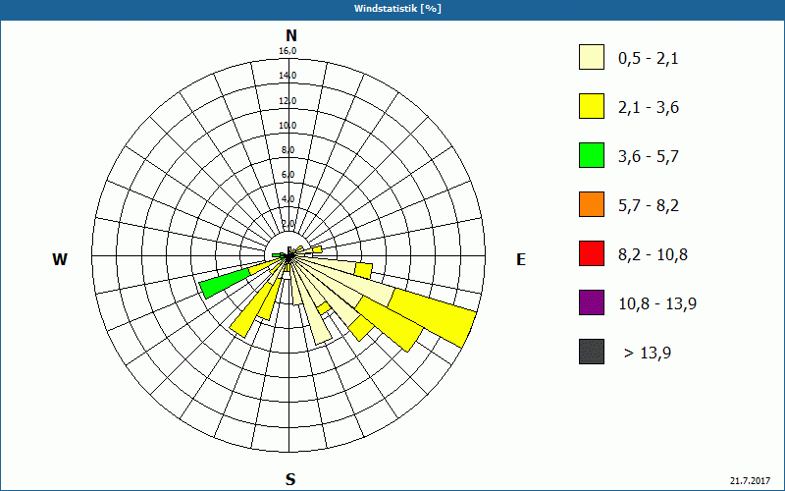The height and width of the screenshot is (491, 785).
Task: Click the 16,0 radial axis label
Action: click(288, 51)
